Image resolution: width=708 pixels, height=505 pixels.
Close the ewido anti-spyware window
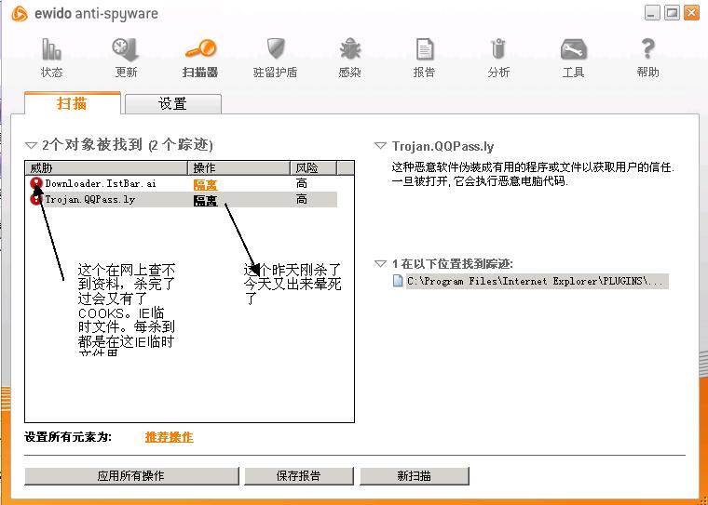point(691,13)
